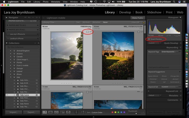The image size is (189, 118).
Task: Expand the Quick Develop panel
Action: click(180, 43)
